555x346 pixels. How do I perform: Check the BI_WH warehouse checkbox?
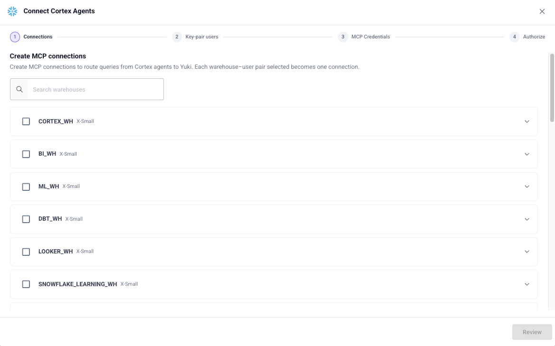coord(26,154)
